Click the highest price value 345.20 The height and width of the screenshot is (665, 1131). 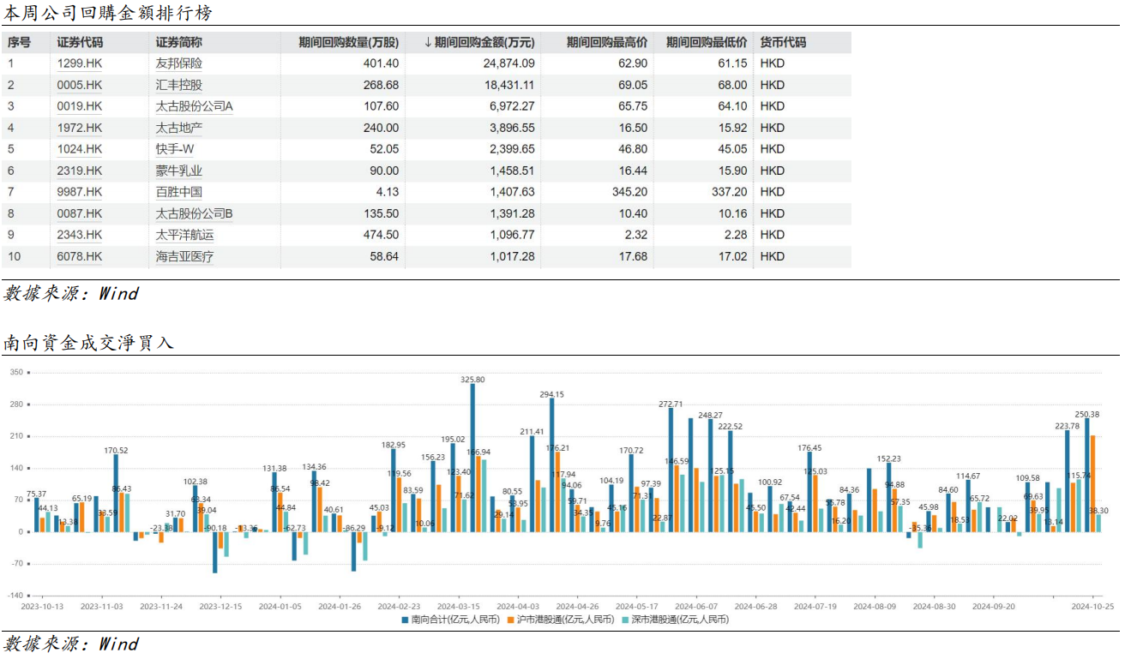click(x=629, y=192)
